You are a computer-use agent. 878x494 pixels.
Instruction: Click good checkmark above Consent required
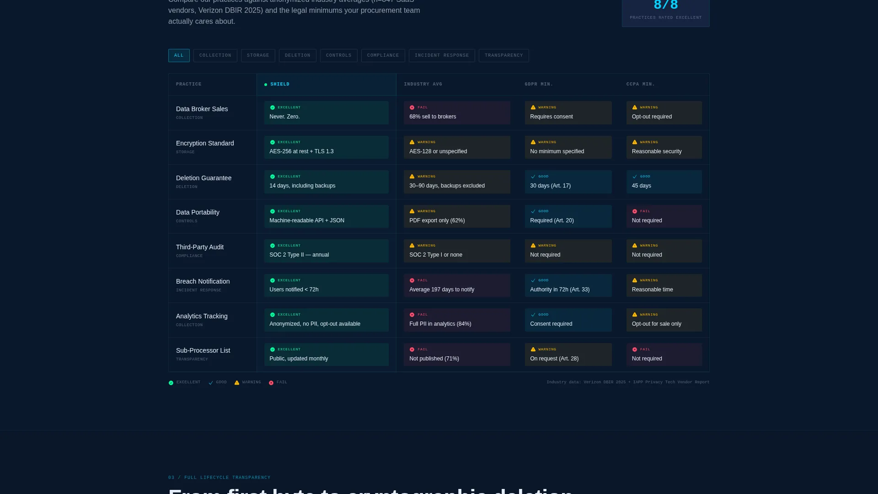point(533,315)
